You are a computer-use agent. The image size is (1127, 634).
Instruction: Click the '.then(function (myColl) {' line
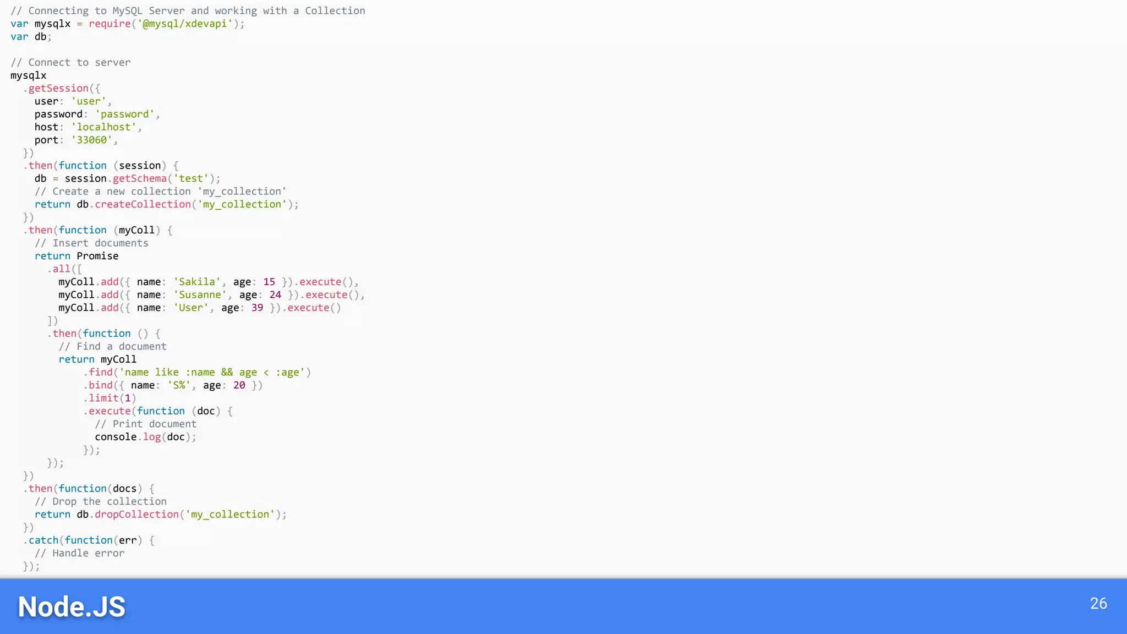click(98, 231)
